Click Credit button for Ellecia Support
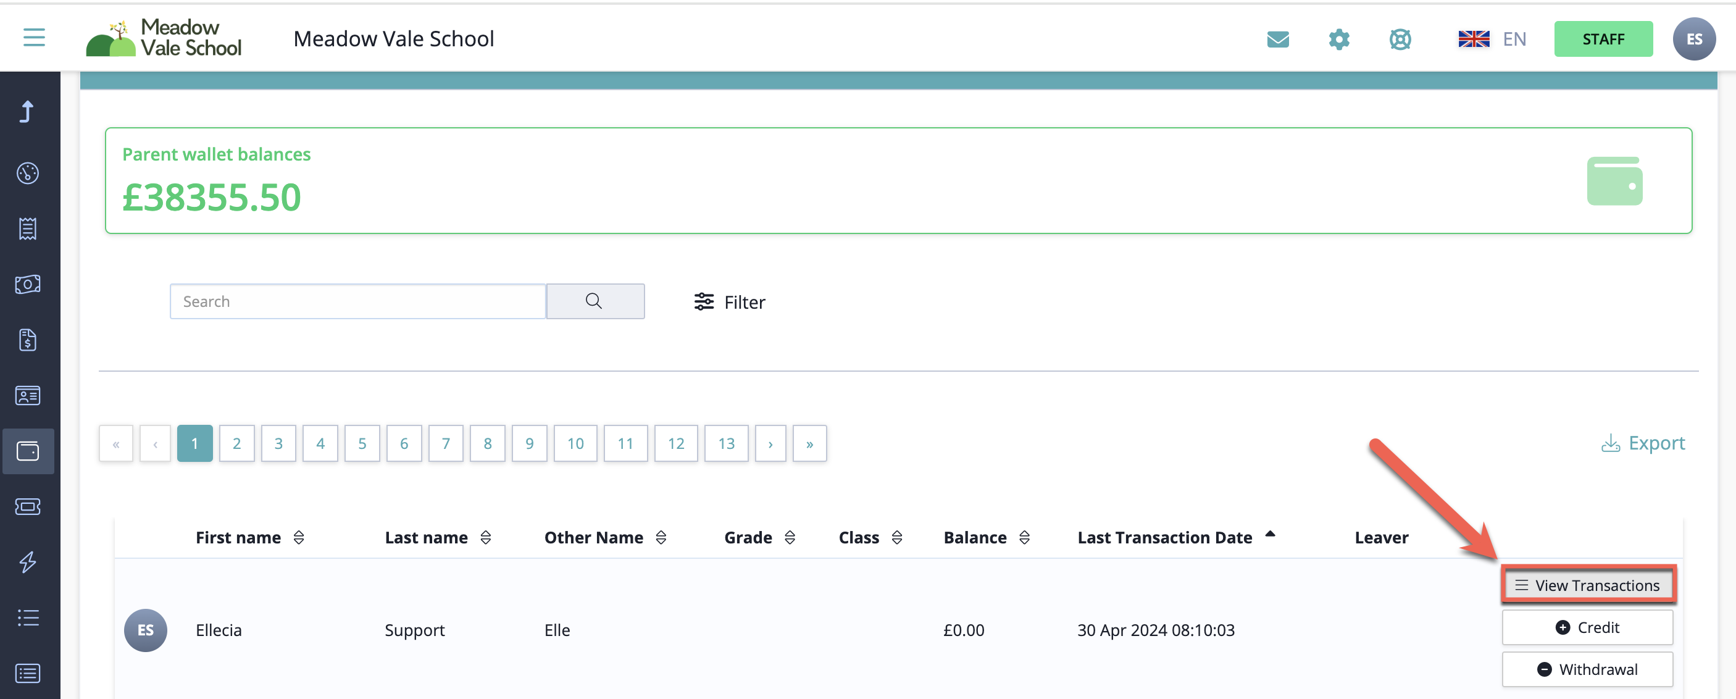Viewport: 1736px width, 699px height. 1587,627
